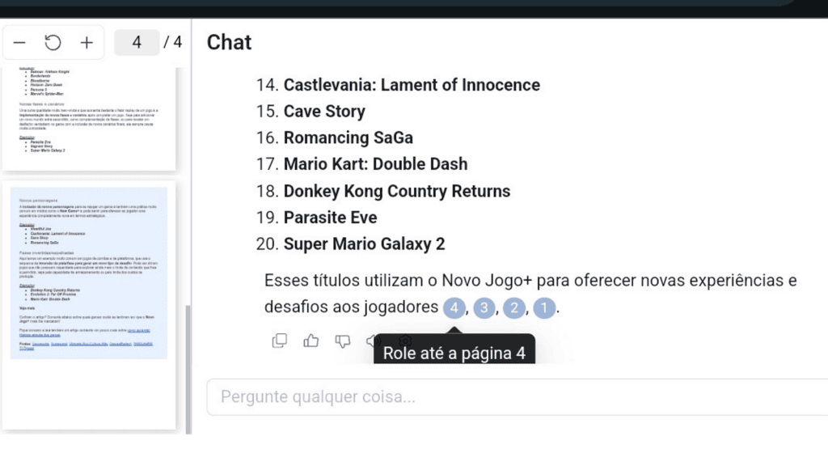The image size is (828, 466).
Task: Open citation badge 3 in the response
Action: (484, 307)
